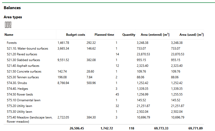Choose the 575.10 Ornamental lawn row

pos(24,100)
